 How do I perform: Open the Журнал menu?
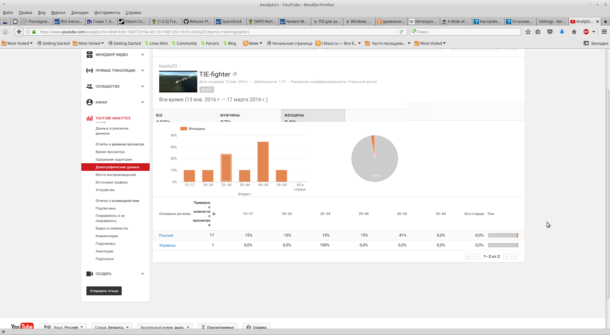click(x=58, y=13)
